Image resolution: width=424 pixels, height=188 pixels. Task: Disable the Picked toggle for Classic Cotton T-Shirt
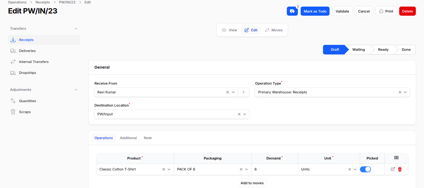[x=365, y=169]
